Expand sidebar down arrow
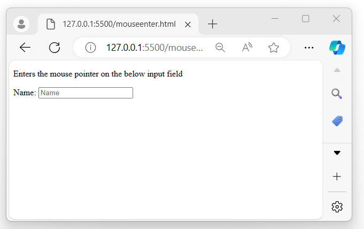 coord(337,152)
